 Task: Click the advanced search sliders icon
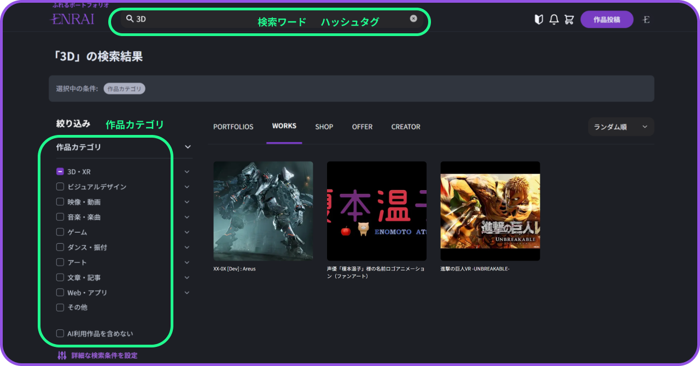[62, 356]
